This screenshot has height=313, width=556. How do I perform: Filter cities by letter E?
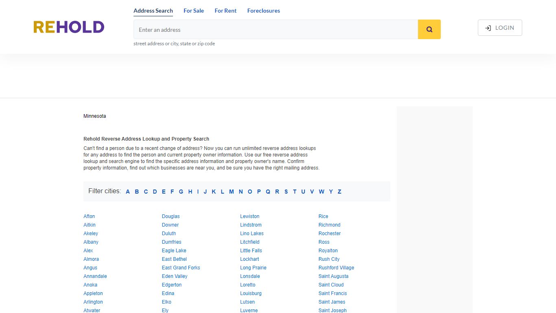click(x=164, y=192)
